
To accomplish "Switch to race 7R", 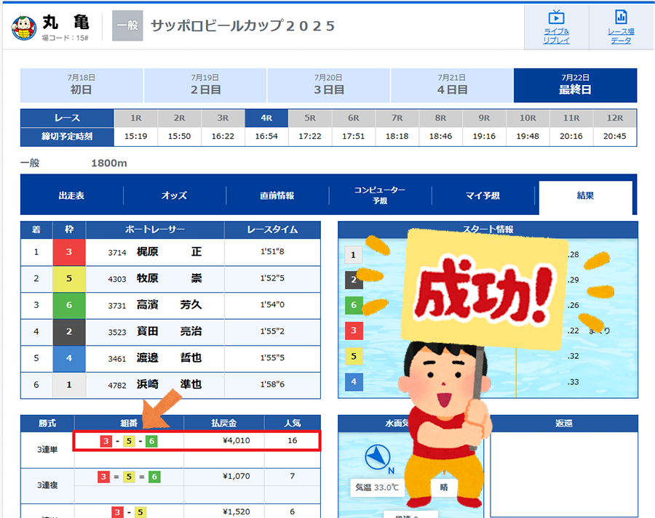I will coord(397,118).
